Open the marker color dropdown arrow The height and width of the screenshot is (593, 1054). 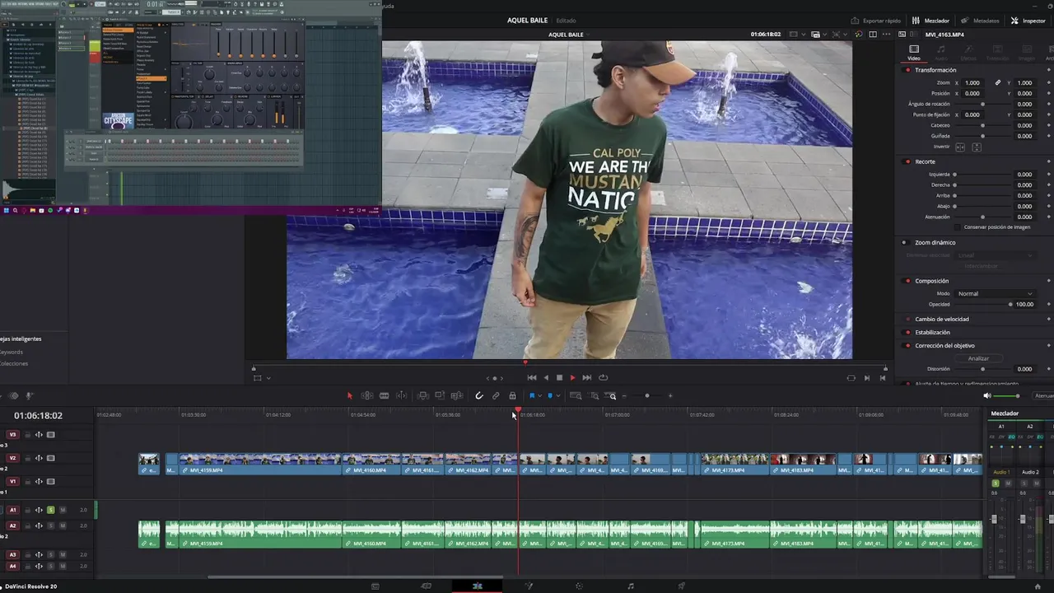pyautogui.click(x=557, y=396)
